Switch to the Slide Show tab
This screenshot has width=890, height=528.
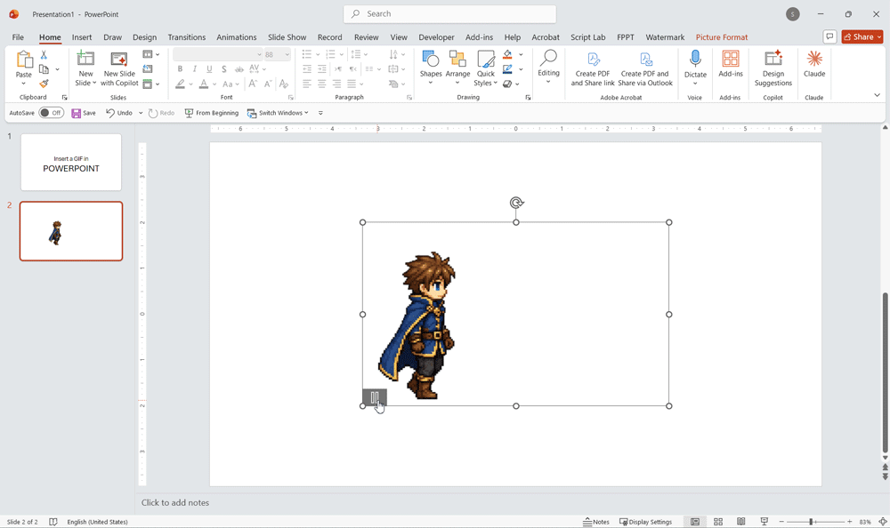[x=287, y=36]
